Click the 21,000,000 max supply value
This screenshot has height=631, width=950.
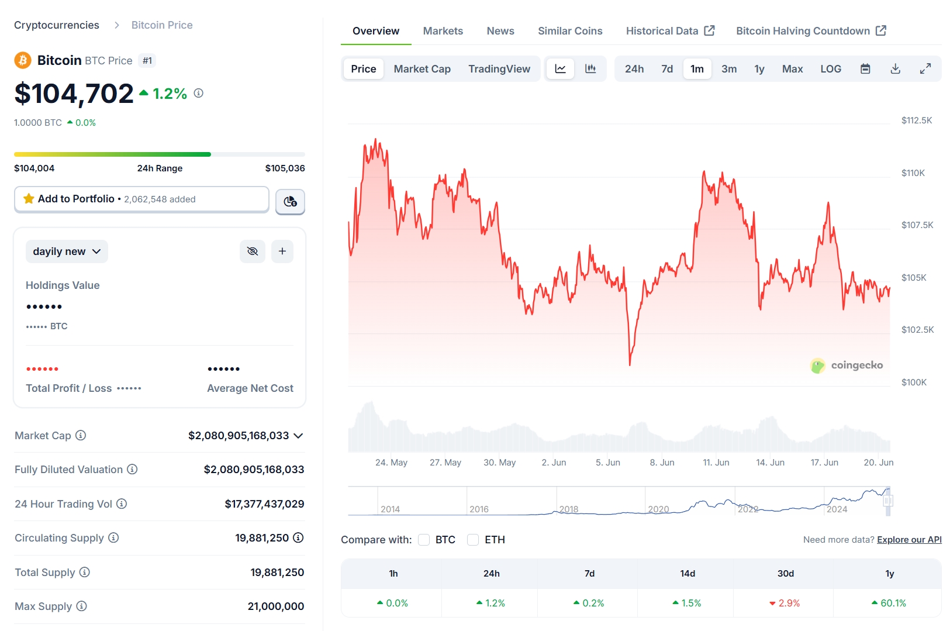[x=276, y=606]
